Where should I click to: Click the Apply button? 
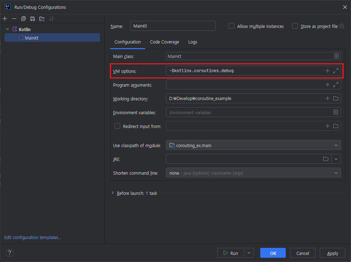tap(333, 253)
